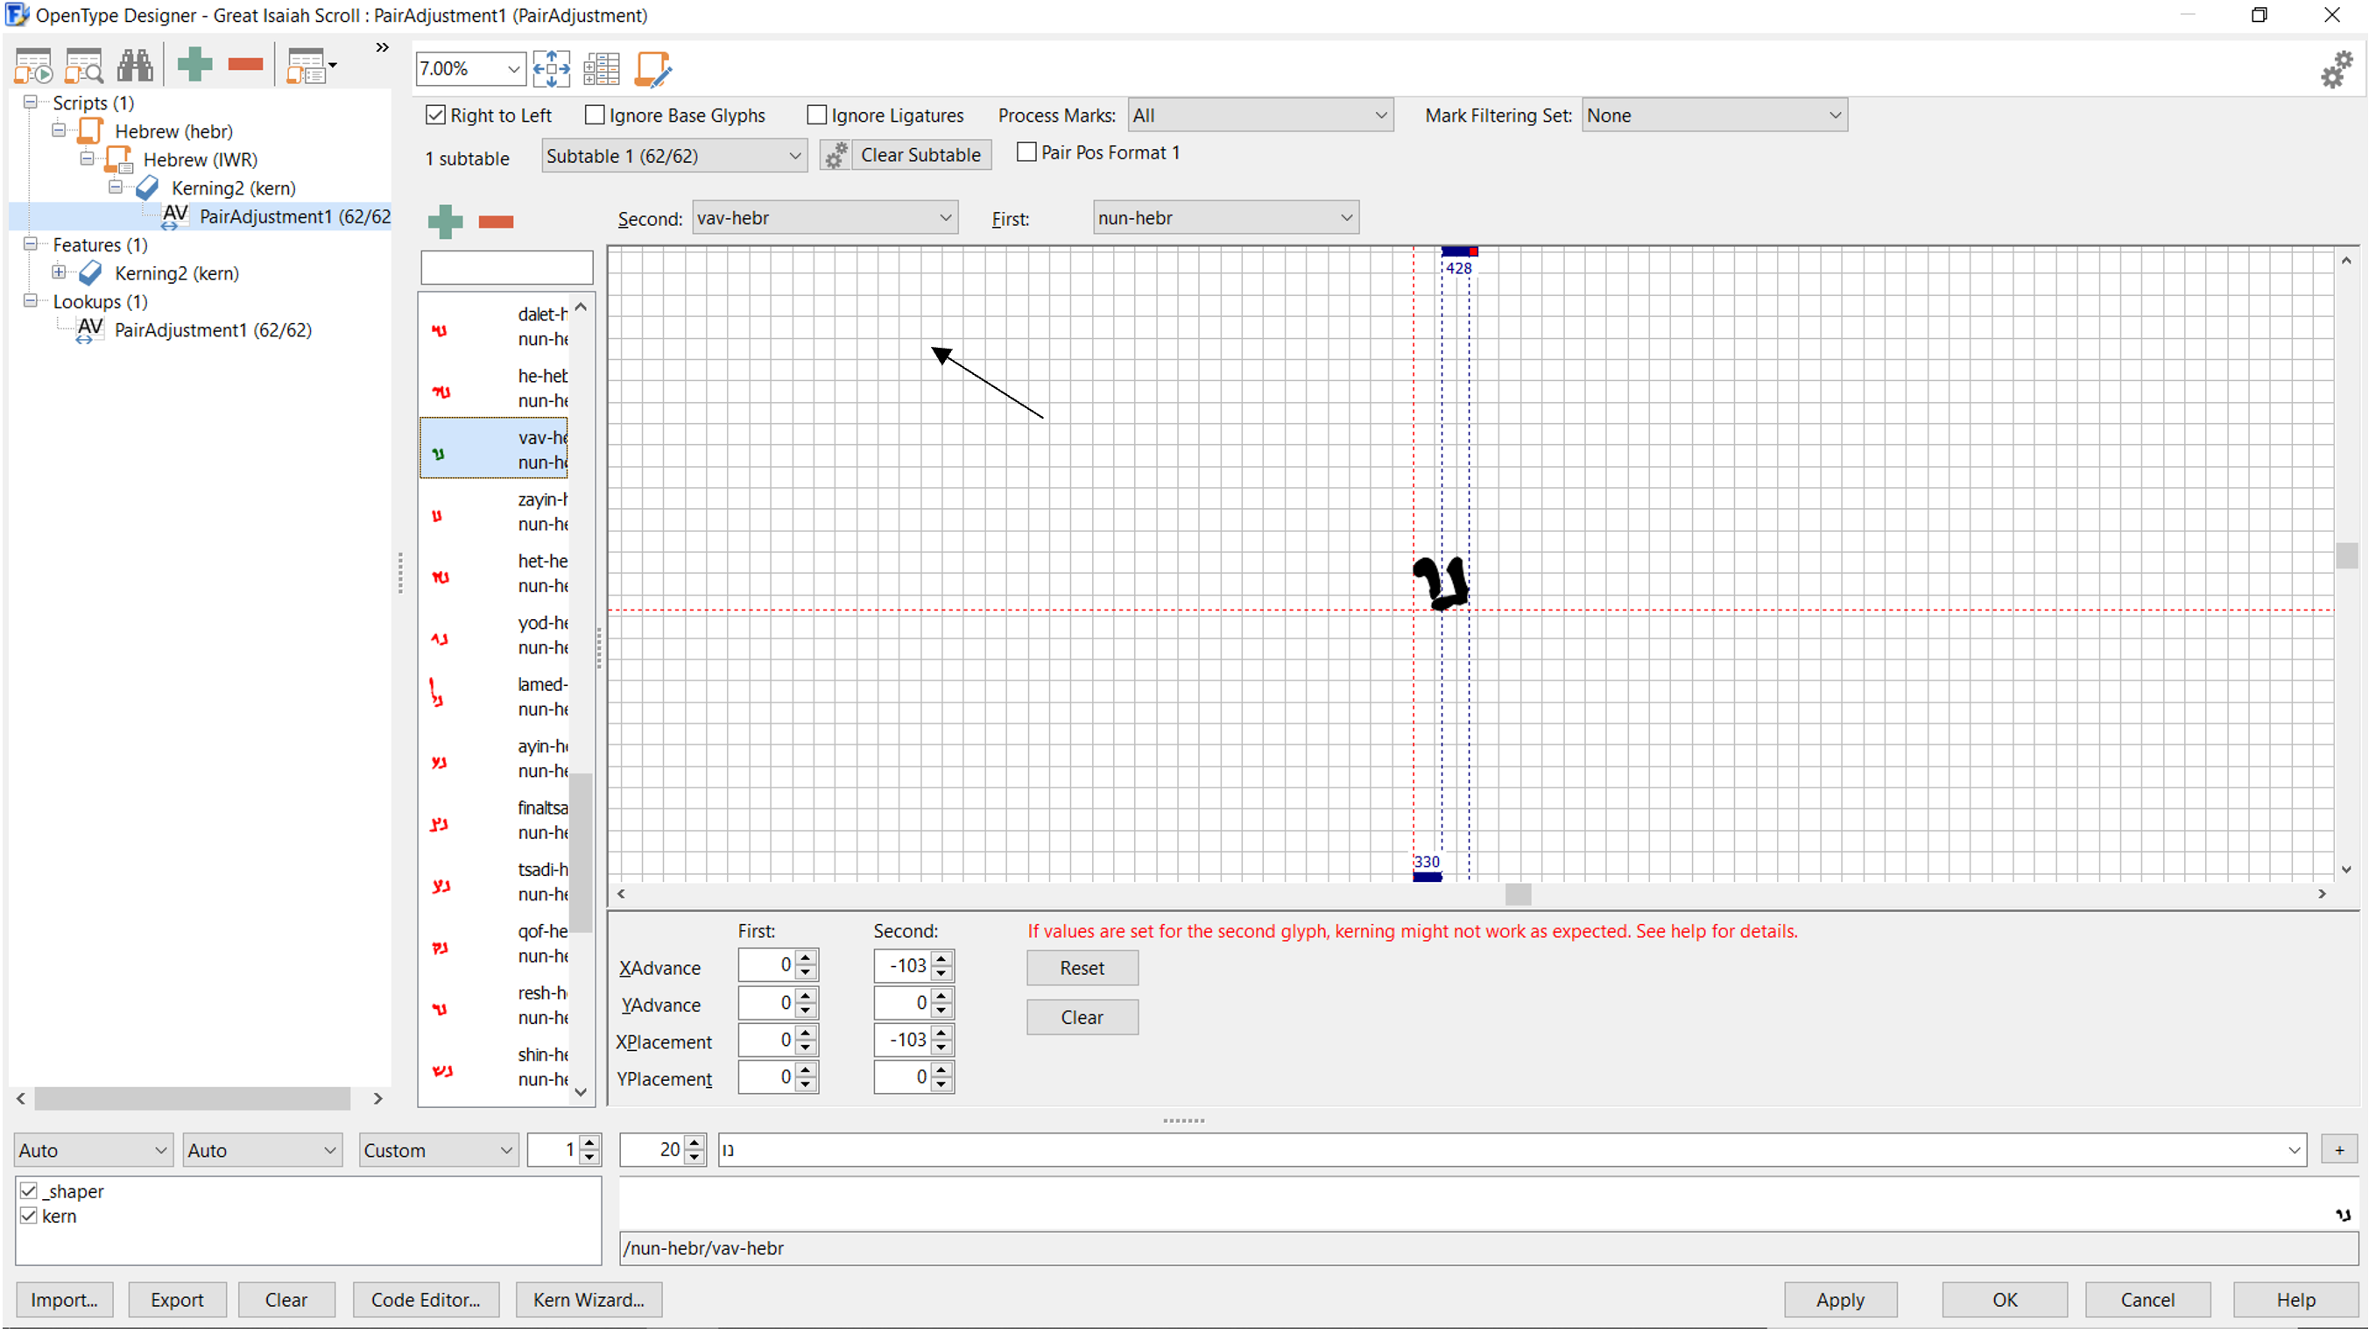Enable Ignore Ligatures checkbox
The height and width of the screenshot is (1334, 2369).
click(x=816, y=115)
